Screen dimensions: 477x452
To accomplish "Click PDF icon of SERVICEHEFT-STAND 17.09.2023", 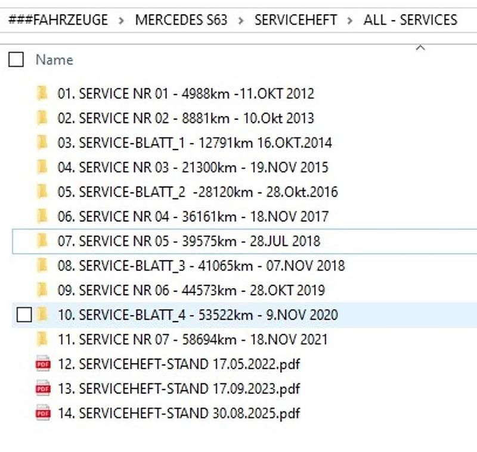I will click(43, 388).
